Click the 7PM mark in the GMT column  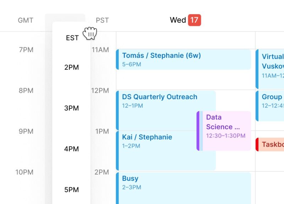coord(25,50)
